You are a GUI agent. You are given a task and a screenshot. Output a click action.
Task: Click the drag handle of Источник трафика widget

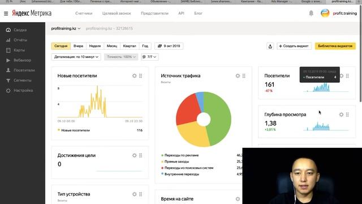click(x=244, y=76)
